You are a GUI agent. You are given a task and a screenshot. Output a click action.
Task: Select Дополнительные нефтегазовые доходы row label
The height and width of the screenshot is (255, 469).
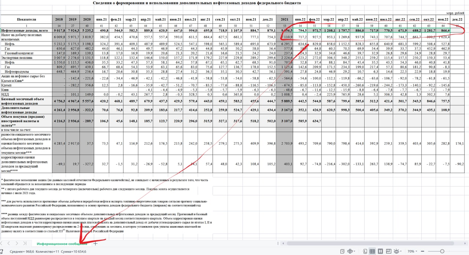click(x=26, y=111)
